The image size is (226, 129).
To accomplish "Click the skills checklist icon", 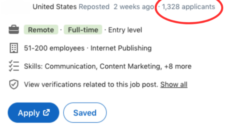I will coord(14,66).
